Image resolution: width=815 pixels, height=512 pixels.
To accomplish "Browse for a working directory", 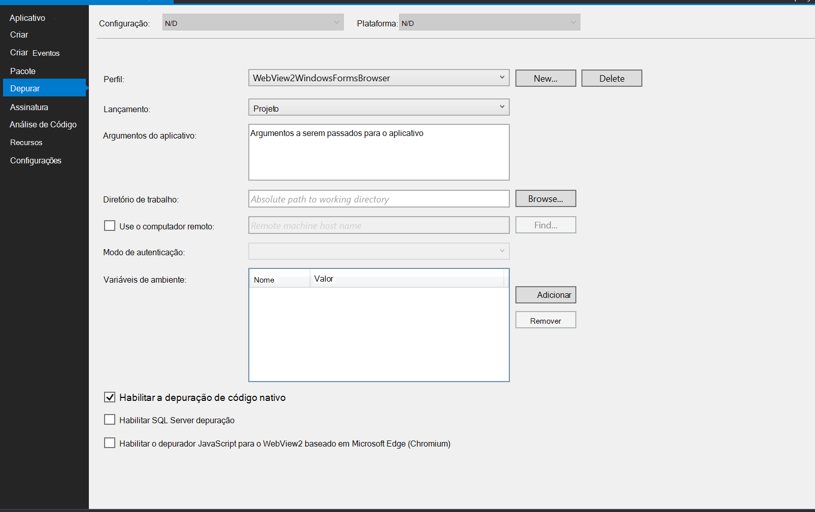I will click(x=545, y=198).
